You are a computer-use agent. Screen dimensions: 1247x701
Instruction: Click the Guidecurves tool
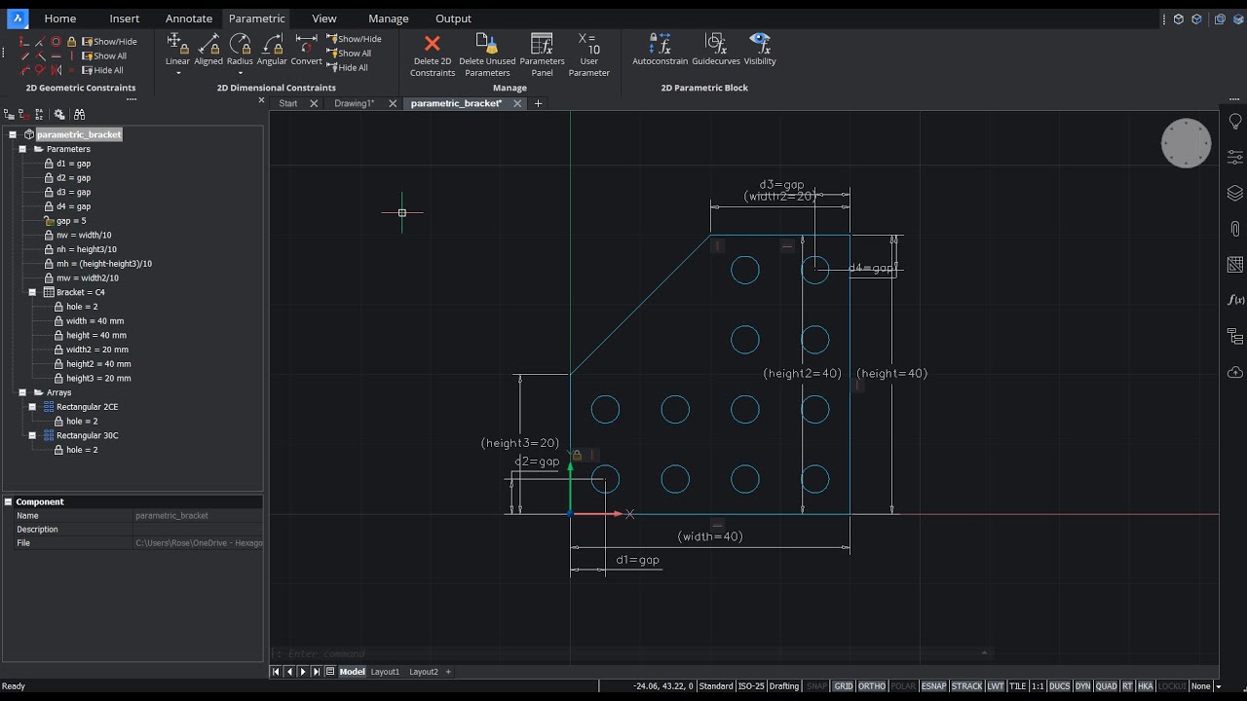click(716, 50)
